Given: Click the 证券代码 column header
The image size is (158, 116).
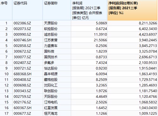Looking at the screenshot, I should point(27,10).
